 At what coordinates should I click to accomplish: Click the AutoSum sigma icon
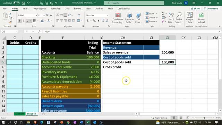pos(163,14)
